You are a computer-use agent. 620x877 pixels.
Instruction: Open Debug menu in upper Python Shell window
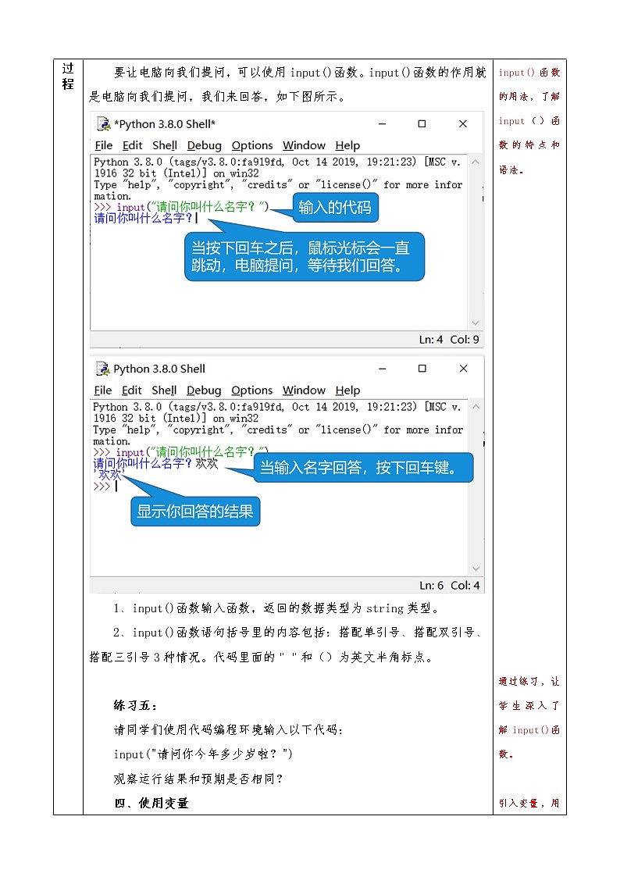pos(204,145)
